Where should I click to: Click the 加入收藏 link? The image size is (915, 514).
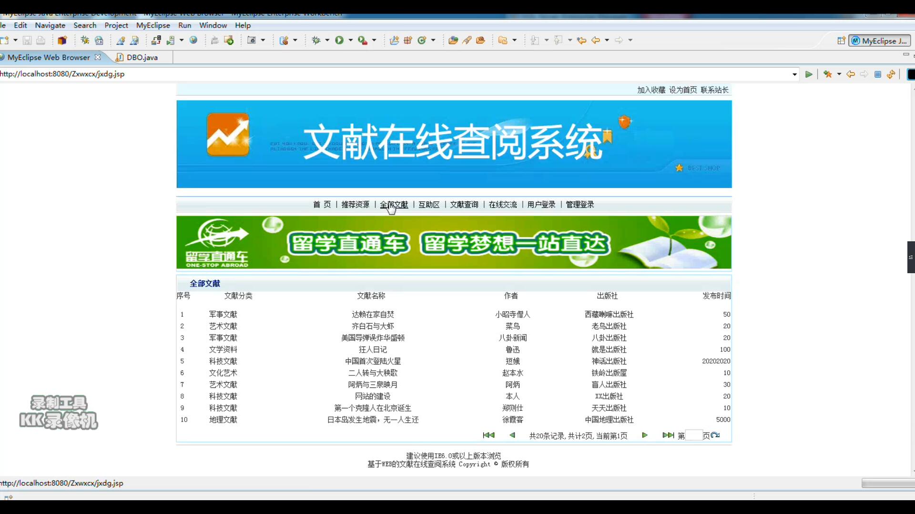[x=651, y=90]
